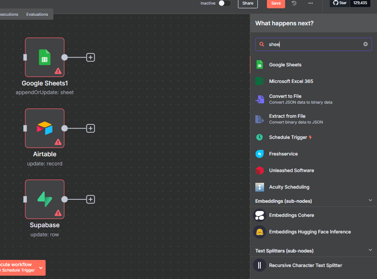Click the Airtable input connector
The image size is (377, 279).
point(25,128)
